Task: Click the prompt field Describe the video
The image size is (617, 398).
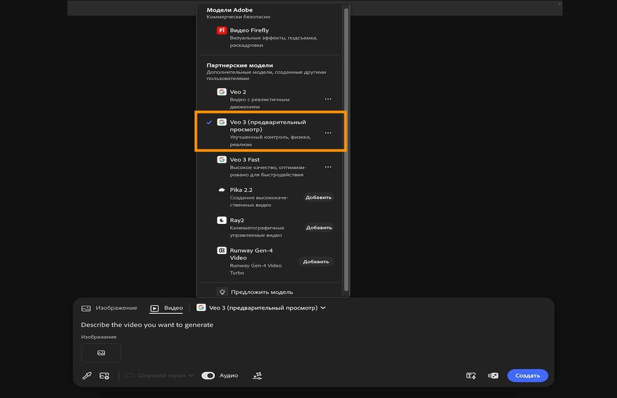Action: (147, 325)
